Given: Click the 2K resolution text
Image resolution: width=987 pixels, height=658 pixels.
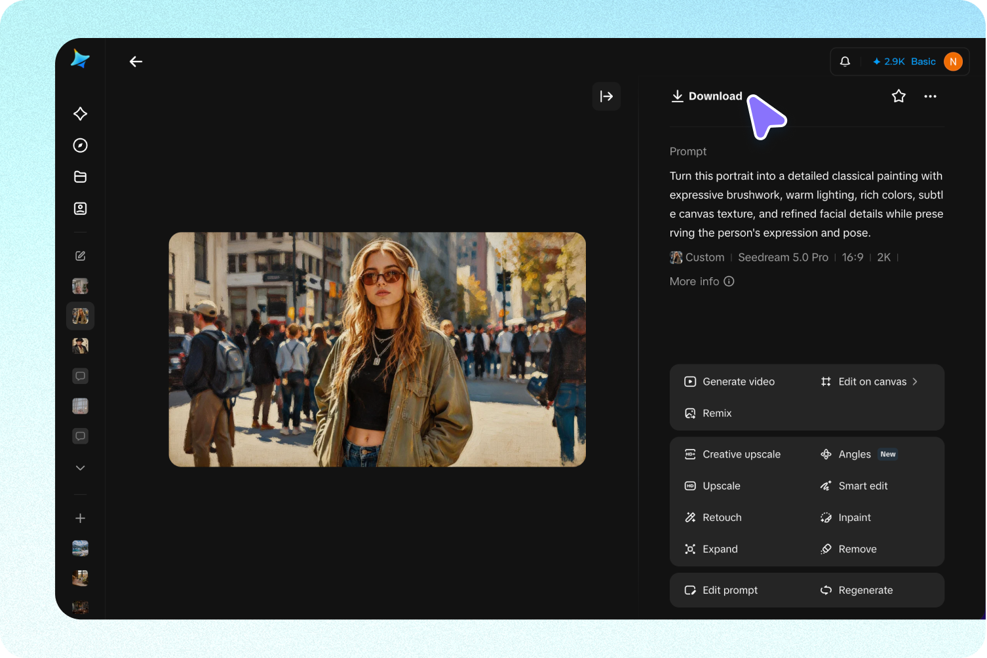Looking at the screenshot, I should pyautogui.click(x=884, y=258).
